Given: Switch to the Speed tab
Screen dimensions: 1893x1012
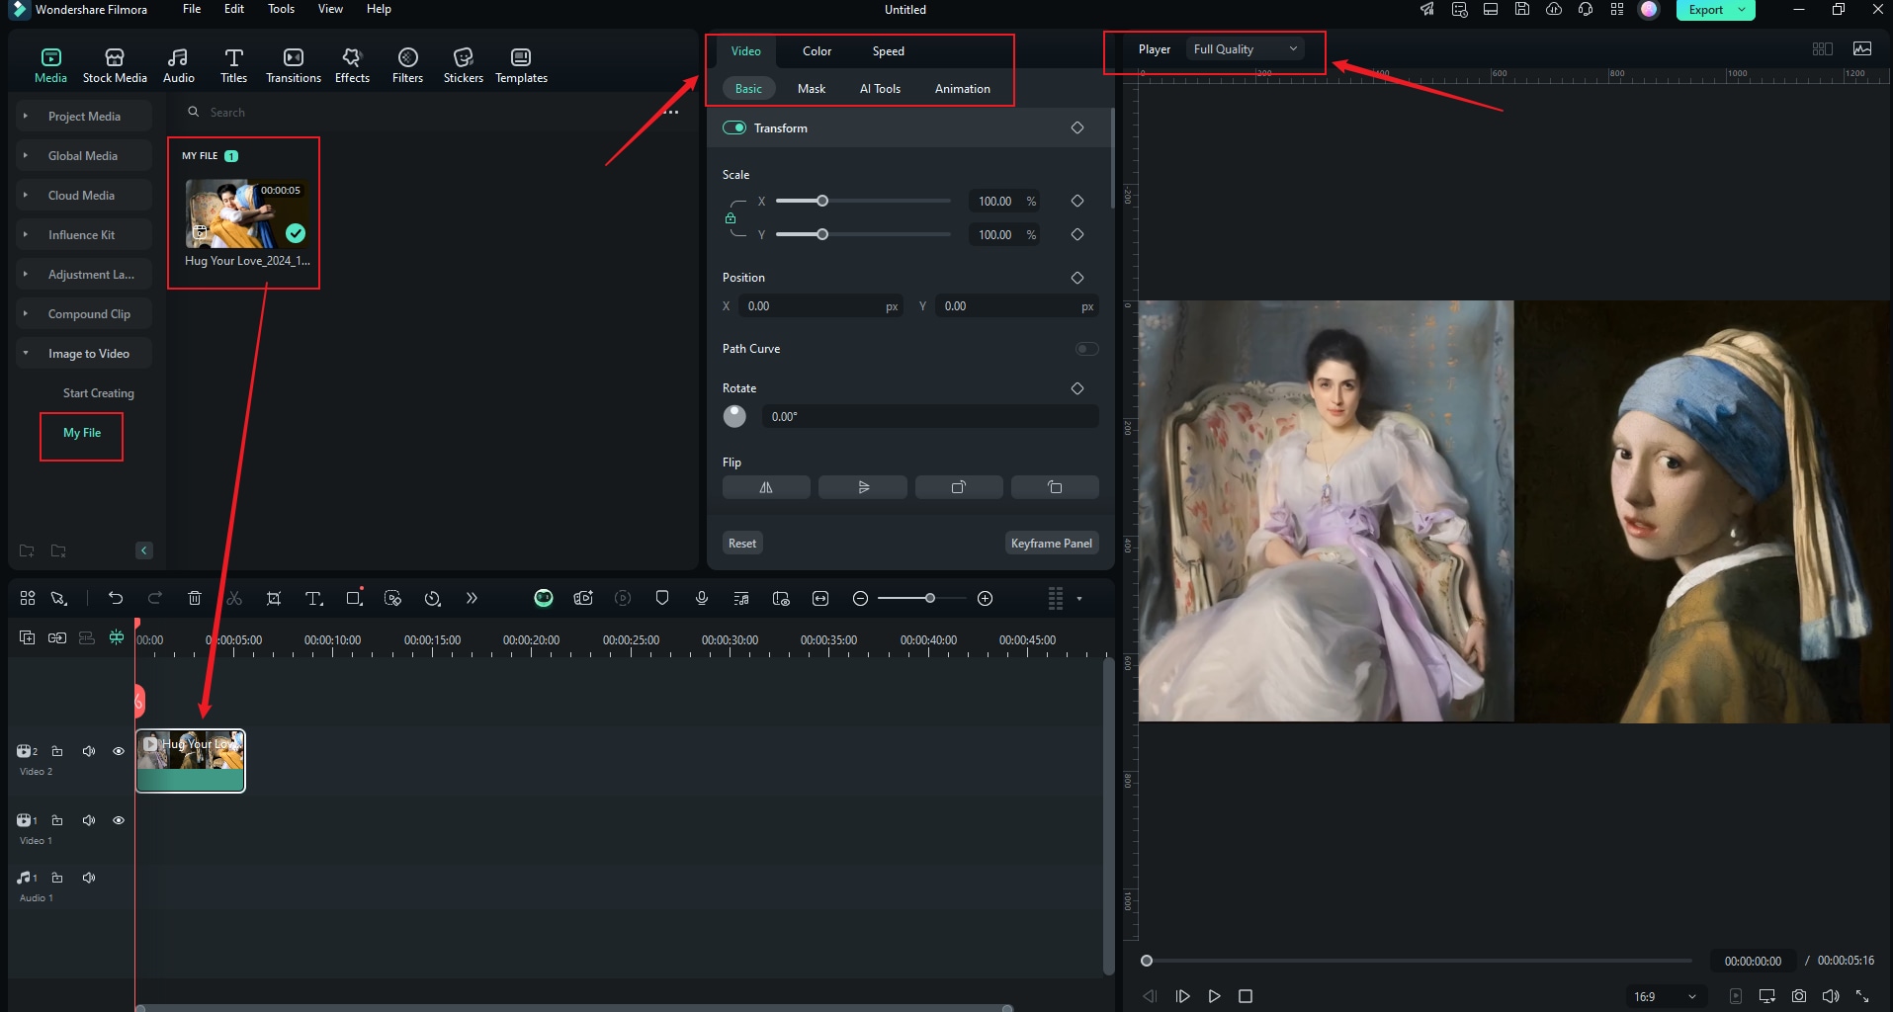Looking at the screenshot, I should coord(888,51).
